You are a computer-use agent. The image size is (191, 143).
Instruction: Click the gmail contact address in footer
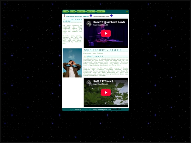(x=102, y=109)
